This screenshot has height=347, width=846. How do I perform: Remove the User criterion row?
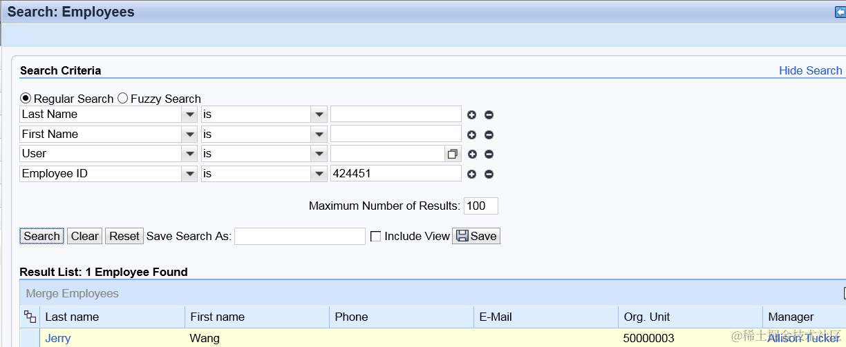coord(489,155)
